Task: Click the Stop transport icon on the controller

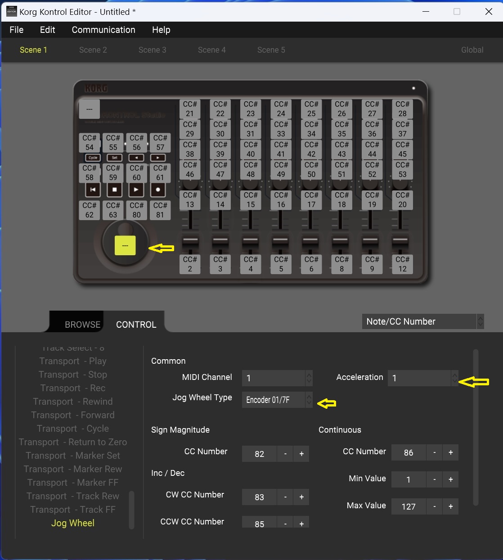Action: (x=114, y=190)
